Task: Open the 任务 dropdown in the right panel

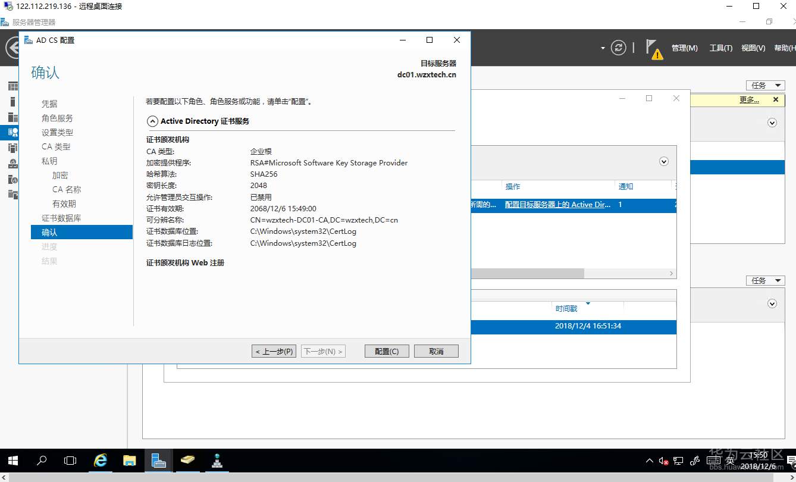Action: click(x=765, y=85)
